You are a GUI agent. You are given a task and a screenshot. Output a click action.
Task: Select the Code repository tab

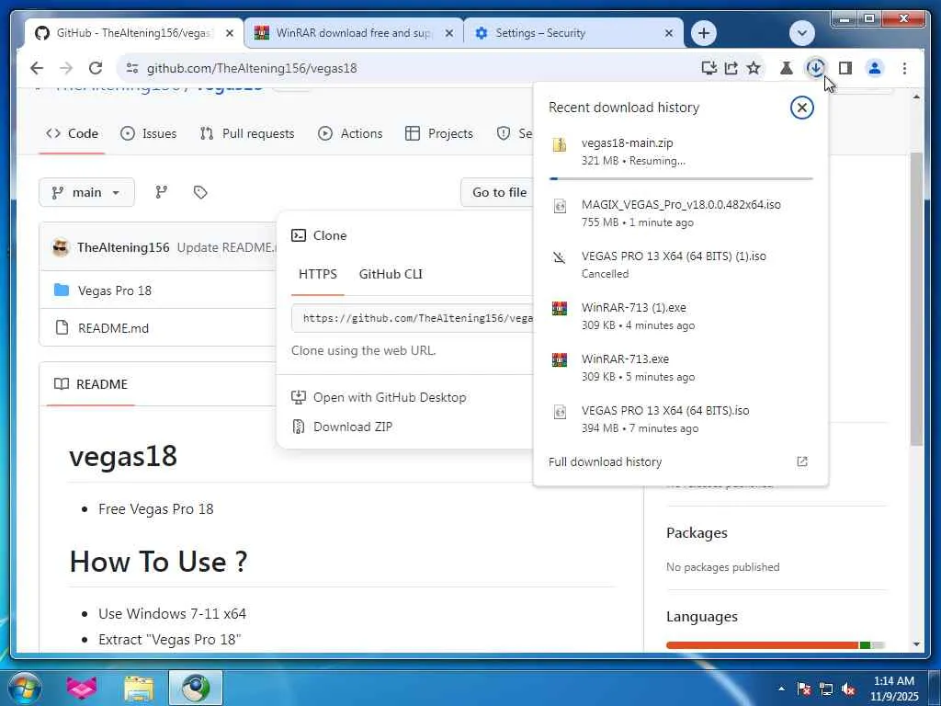click(72, 133)
